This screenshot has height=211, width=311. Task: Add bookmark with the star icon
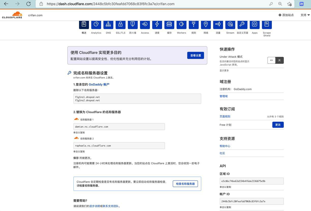(289, 4)
